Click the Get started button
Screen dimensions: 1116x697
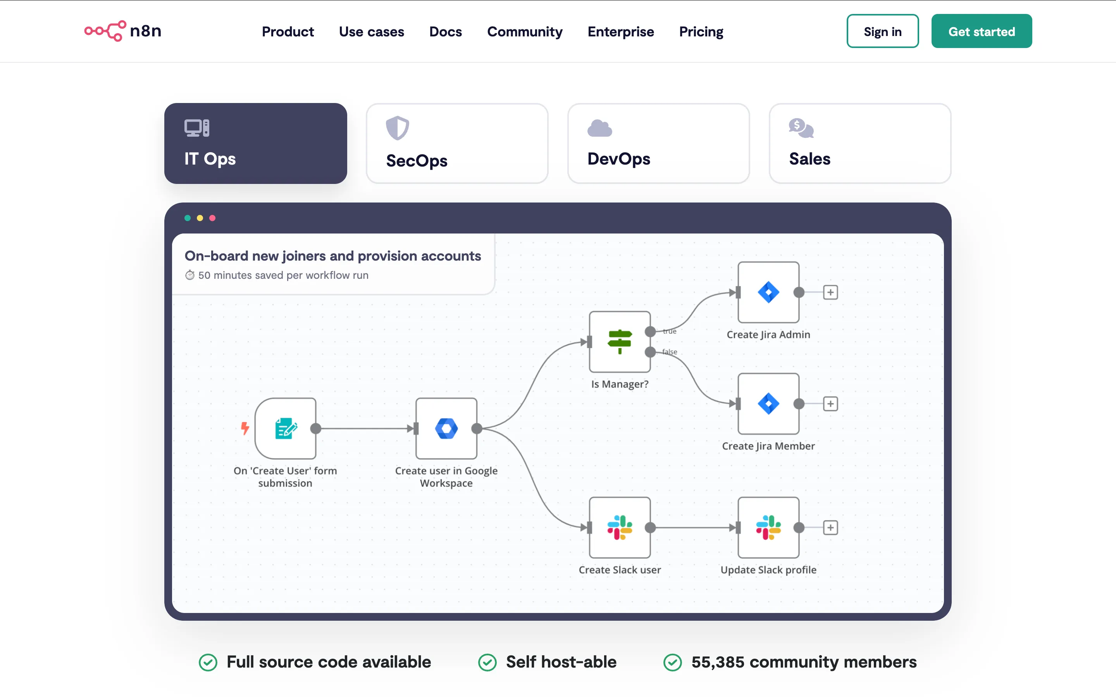point(981,31)
